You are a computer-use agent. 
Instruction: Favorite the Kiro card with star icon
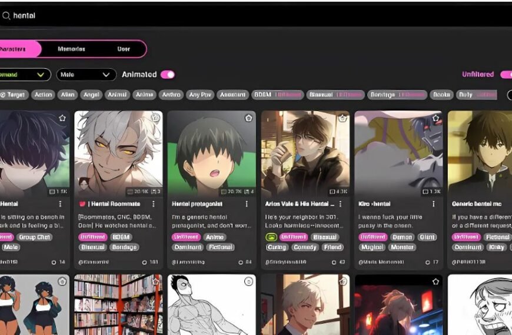435,118
